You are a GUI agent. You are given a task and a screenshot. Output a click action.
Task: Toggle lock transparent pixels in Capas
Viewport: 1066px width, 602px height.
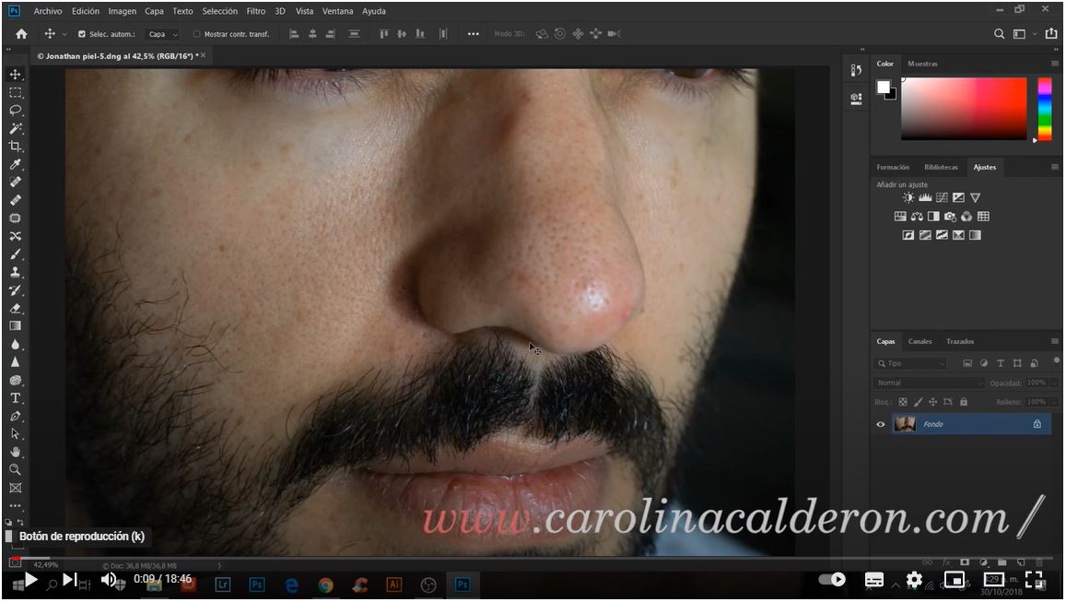903,402
